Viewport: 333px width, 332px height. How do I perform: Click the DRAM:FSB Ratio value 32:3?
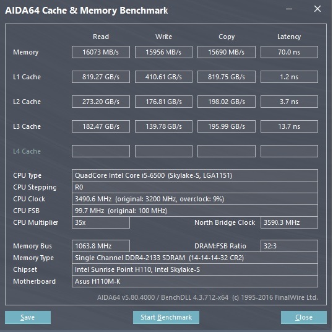click(289, 246)
